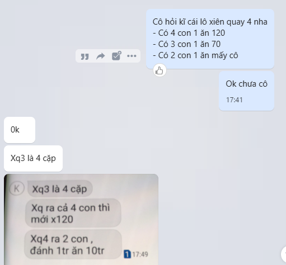286x265 pixels.
Task: Click the 17:41 timestamp
Action: (235, 100)
